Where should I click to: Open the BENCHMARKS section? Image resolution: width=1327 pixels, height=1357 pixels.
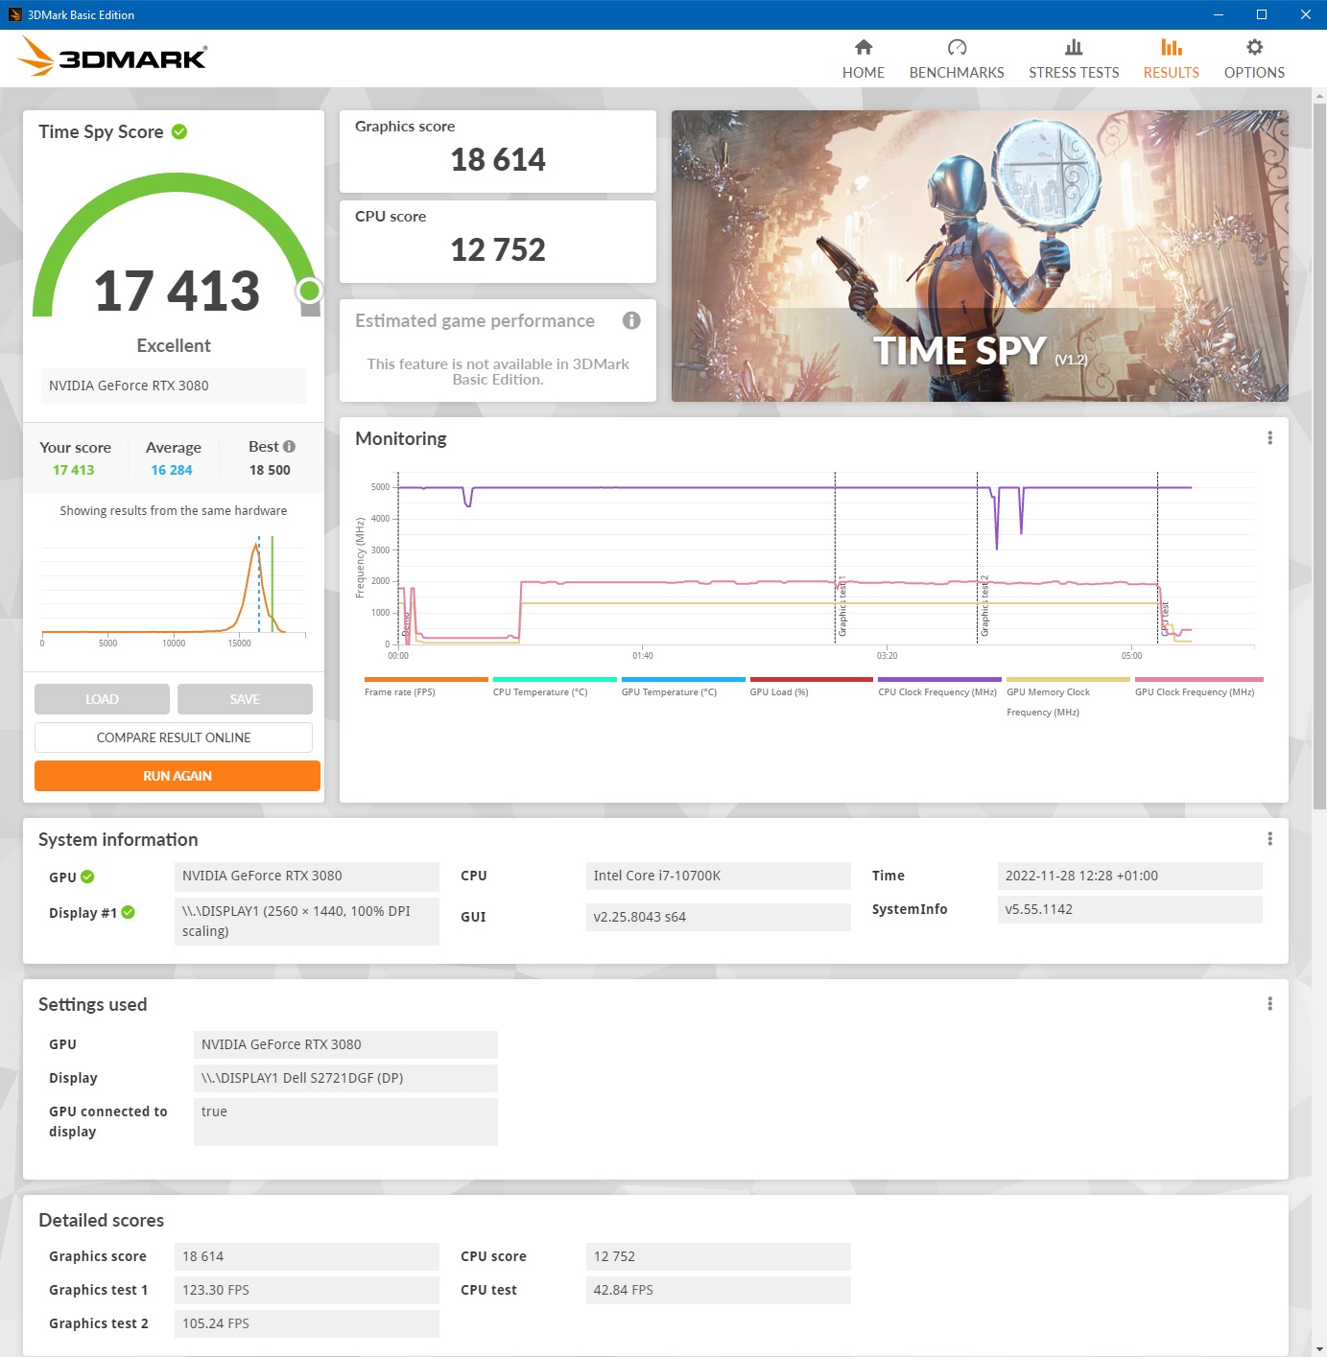tap(957, 58)
